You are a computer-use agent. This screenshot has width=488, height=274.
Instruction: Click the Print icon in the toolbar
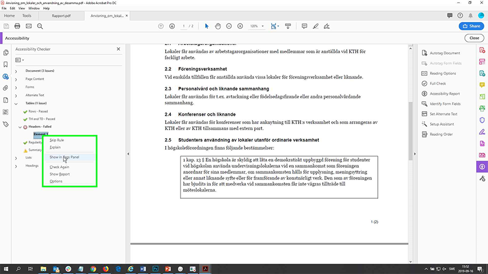[x=18, y=26]
